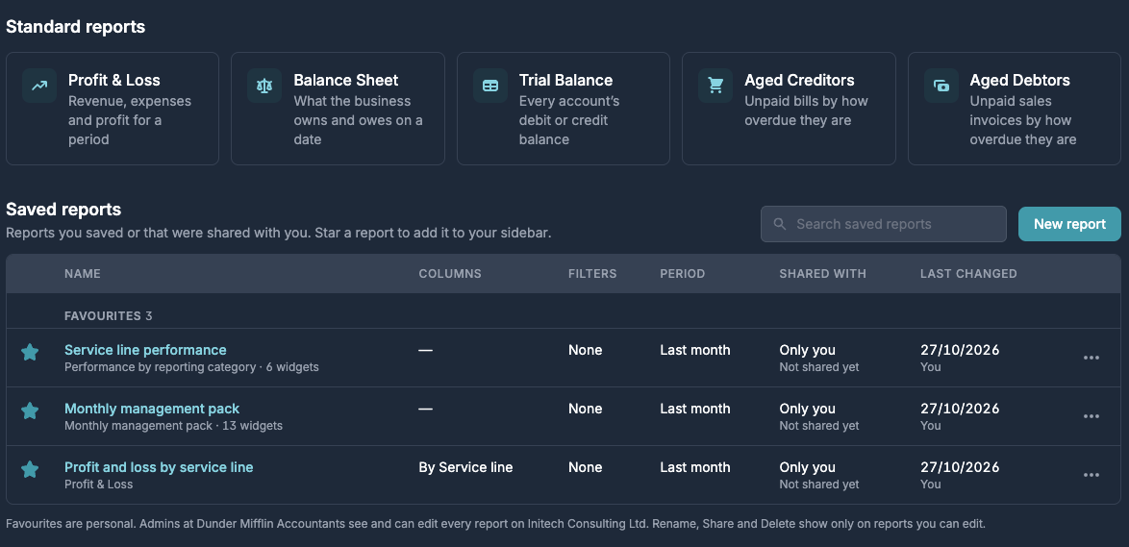Focus the Search saved reports field
Screen dimensions: 1129x547
click(x=884, y=224)
